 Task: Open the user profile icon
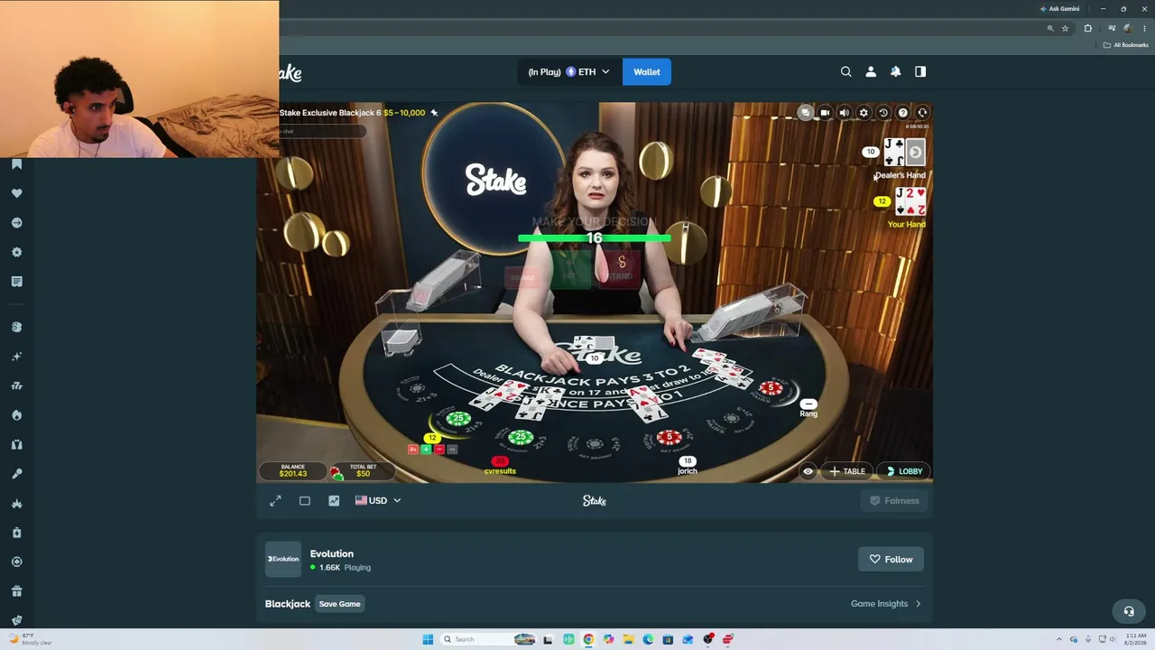click(871, 71)
